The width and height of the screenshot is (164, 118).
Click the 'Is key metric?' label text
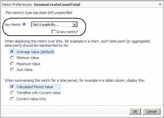coord(67,32)
